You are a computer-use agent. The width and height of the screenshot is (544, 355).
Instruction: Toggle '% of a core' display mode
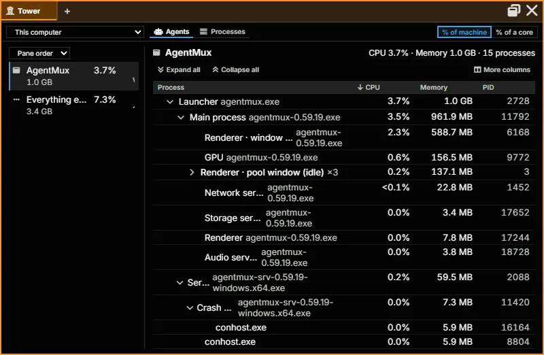click(x=514, y=32)
